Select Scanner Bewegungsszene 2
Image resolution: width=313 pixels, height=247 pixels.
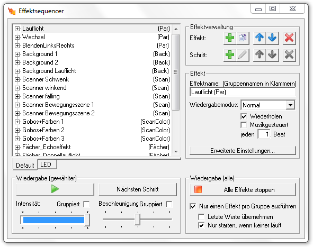[58, 113]
